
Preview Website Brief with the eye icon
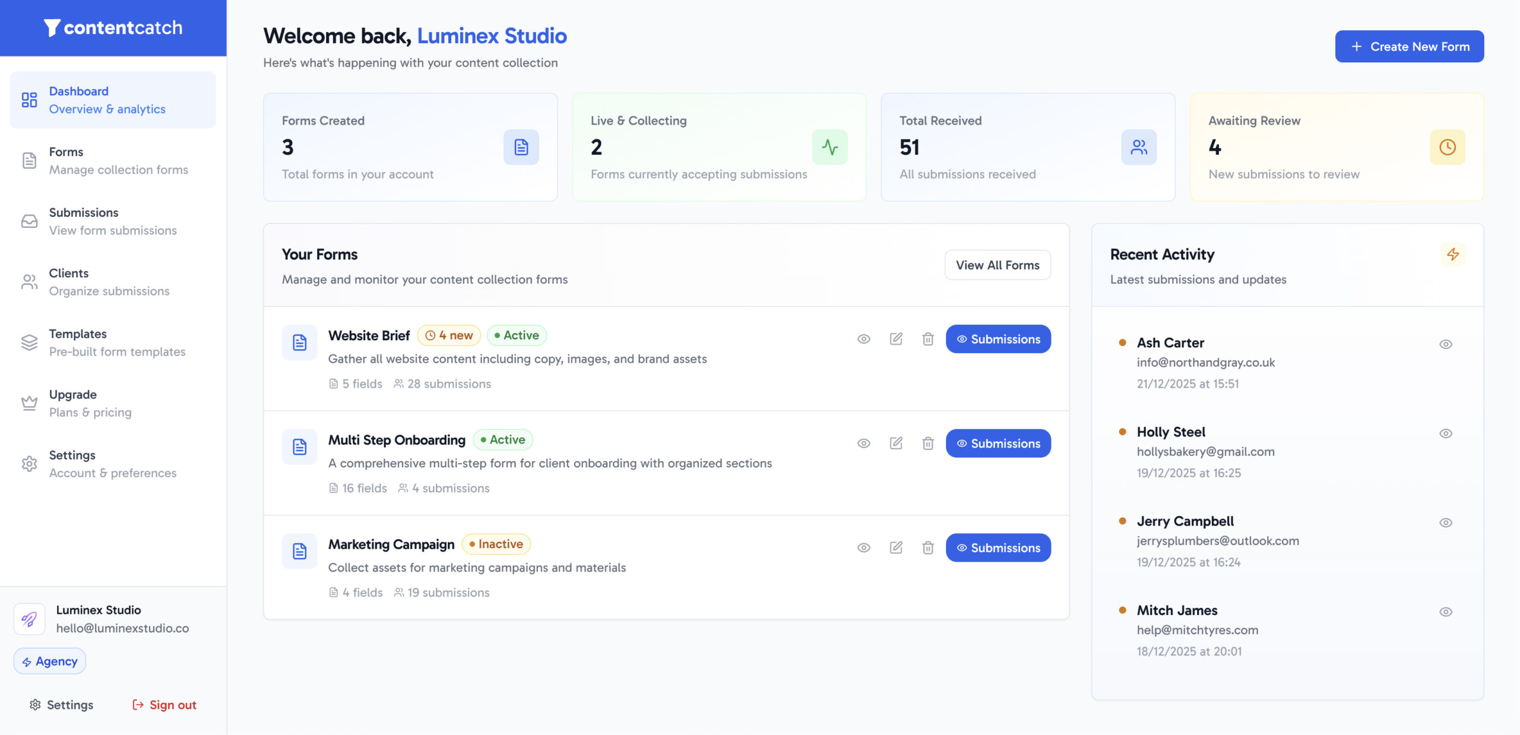pyautogui.click(x=864, y=339)
